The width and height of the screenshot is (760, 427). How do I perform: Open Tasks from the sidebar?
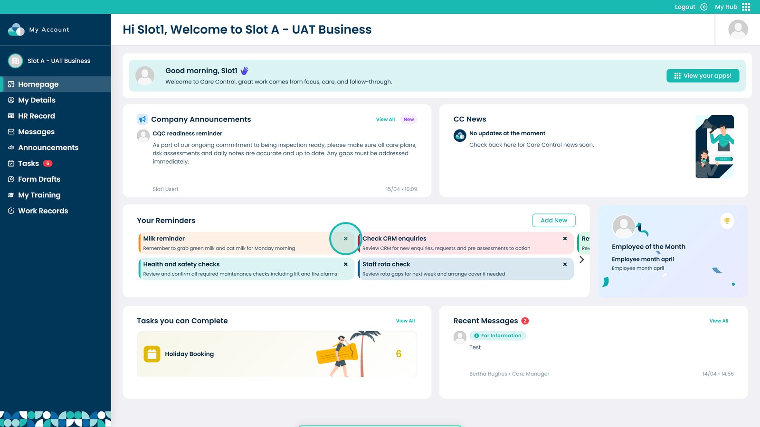(x=28, y=163)
